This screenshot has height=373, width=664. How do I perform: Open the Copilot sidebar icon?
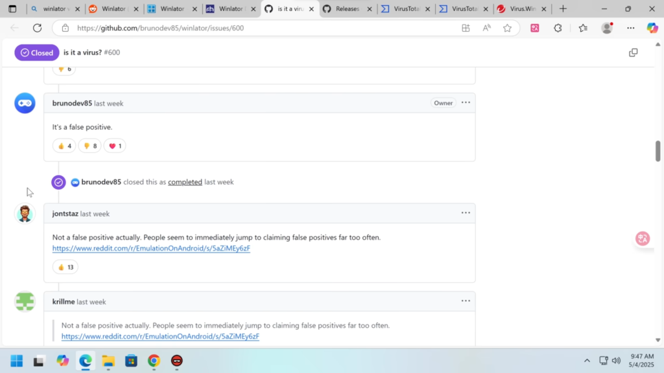(652, 28)
